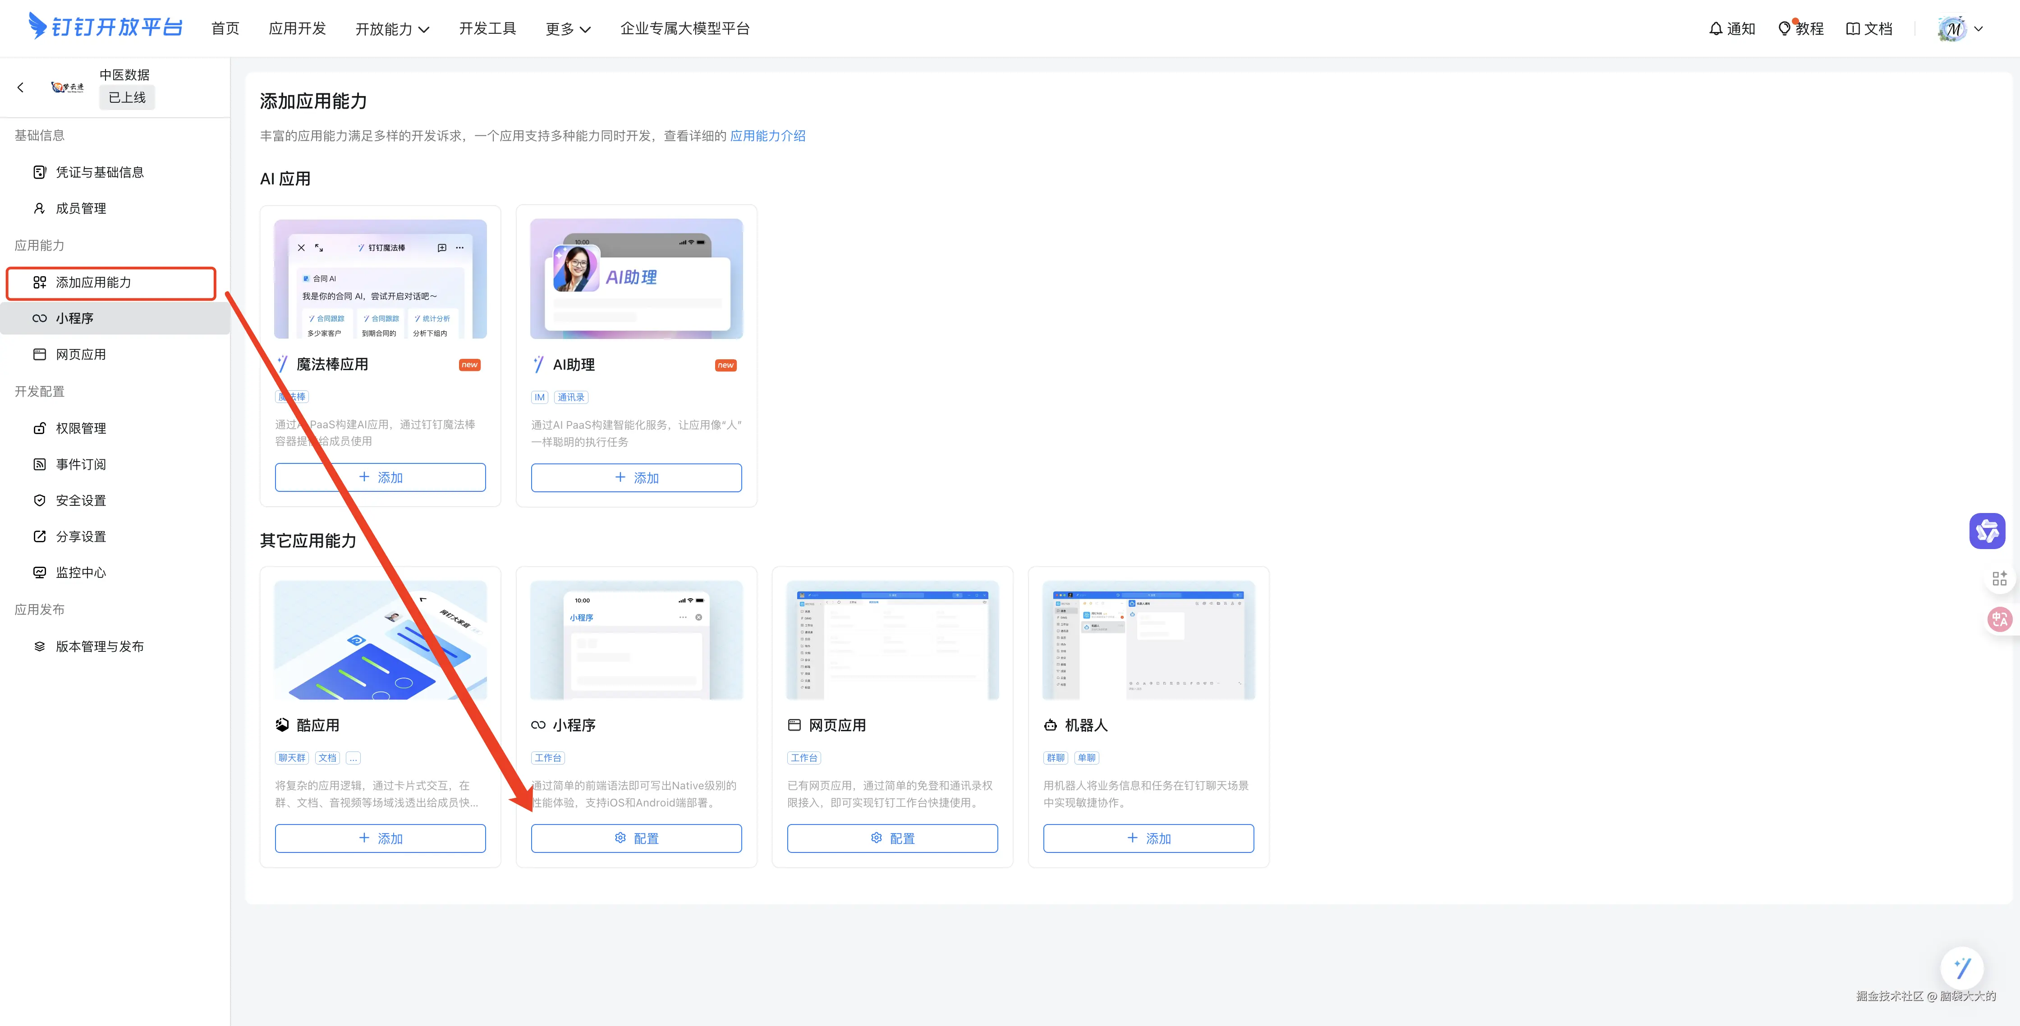This screenshot has width=2020, height=1026.
Task: Open the magic wand floating button
Action: pyautogui.click(x=1962, y=968)
